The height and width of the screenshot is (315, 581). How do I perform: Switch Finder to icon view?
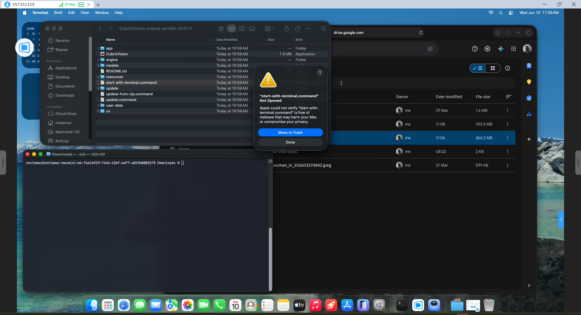[x=221, y=28]
